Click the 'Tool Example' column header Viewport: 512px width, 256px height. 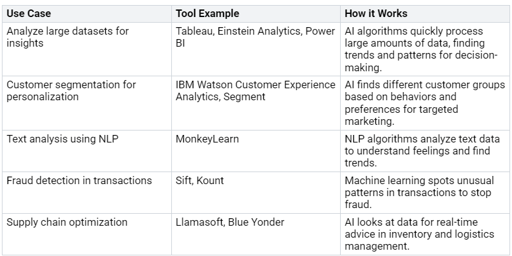tap(207, 13)
